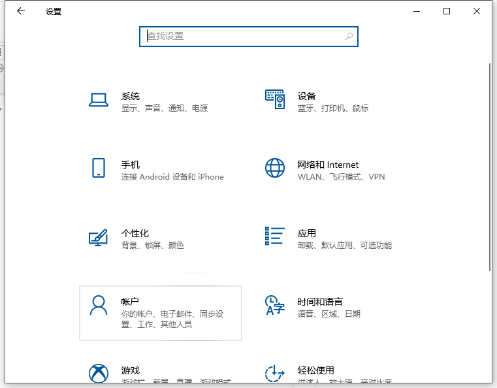The height and width of the screenshot is (388, 497).
Task: Select the person icon for 帐户
Action: (x=98, y=306)
